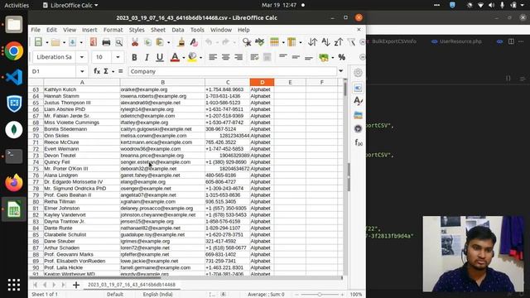The height and width of the screenshot is (298, 530).
Task: Toggle Bold formatting
Action: tap(134, 57)
